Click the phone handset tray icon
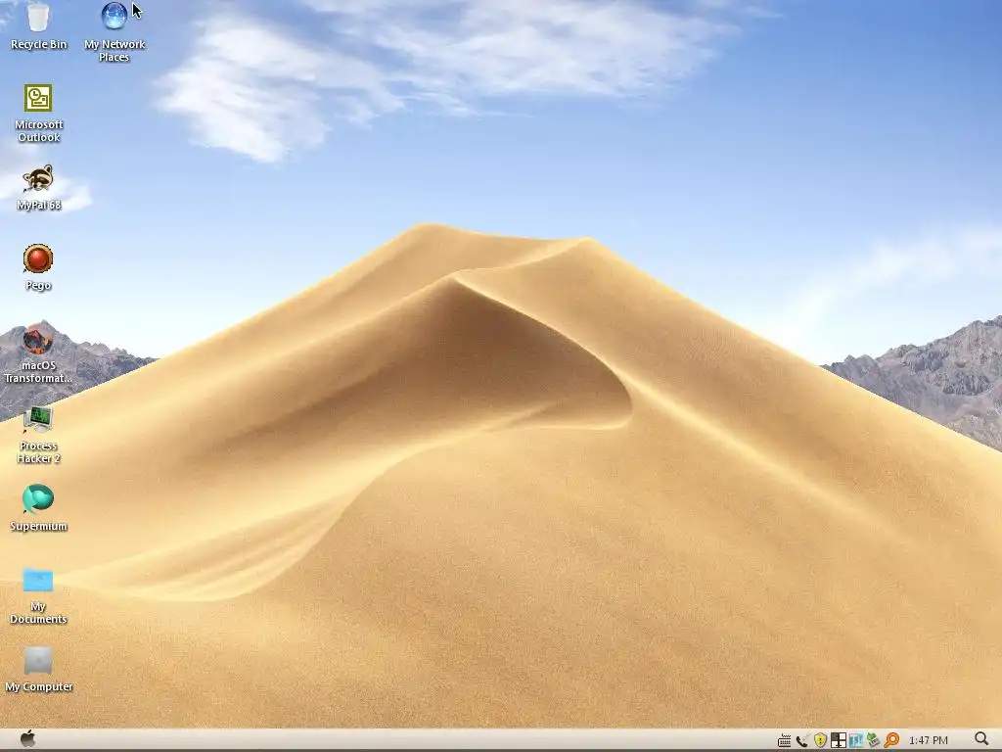The height and width of the screenshot is (752, 1002). click(x=802, y=740)
